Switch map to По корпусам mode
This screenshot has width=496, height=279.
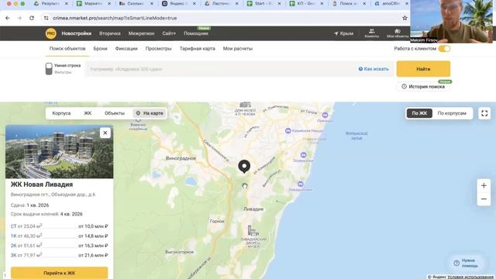point(452,113)
